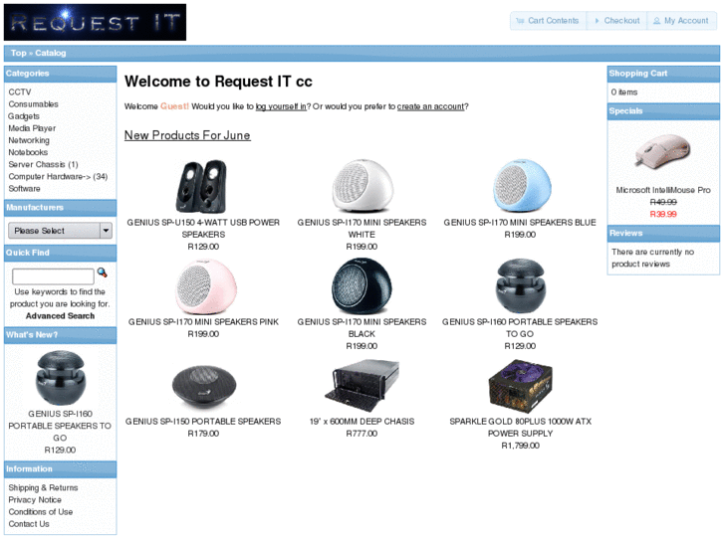Click 'create an account' link
Screen dimensions: 724x542
[430, 106]
